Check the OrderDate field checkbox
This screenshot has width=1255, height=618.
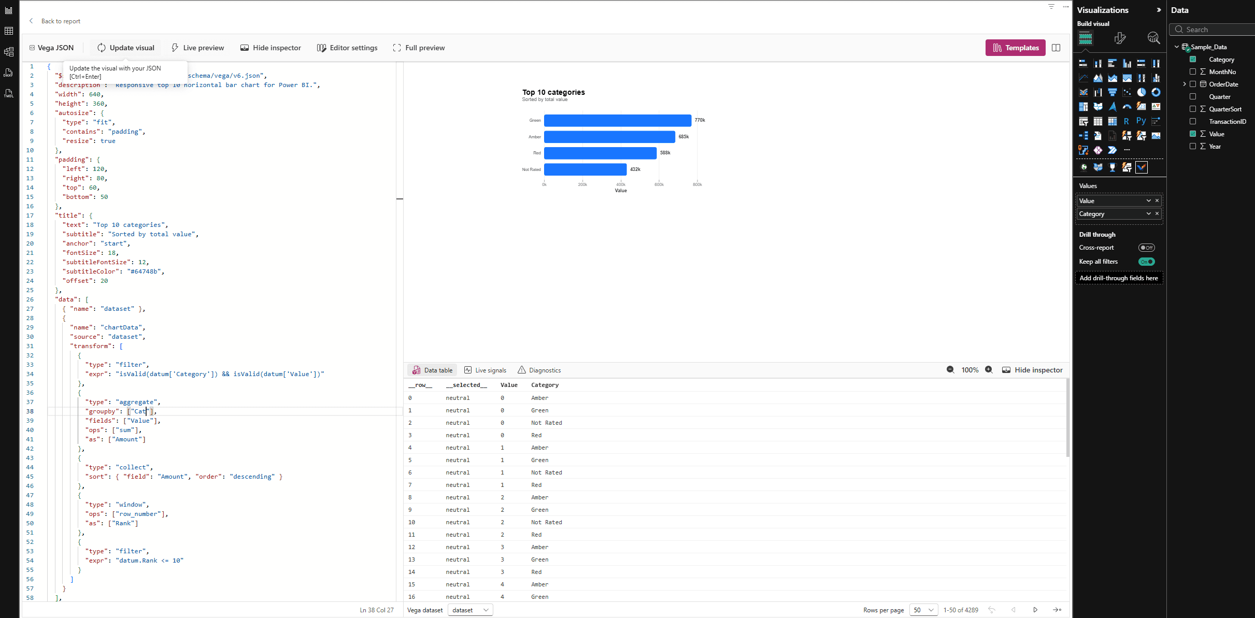point(1193,84)
